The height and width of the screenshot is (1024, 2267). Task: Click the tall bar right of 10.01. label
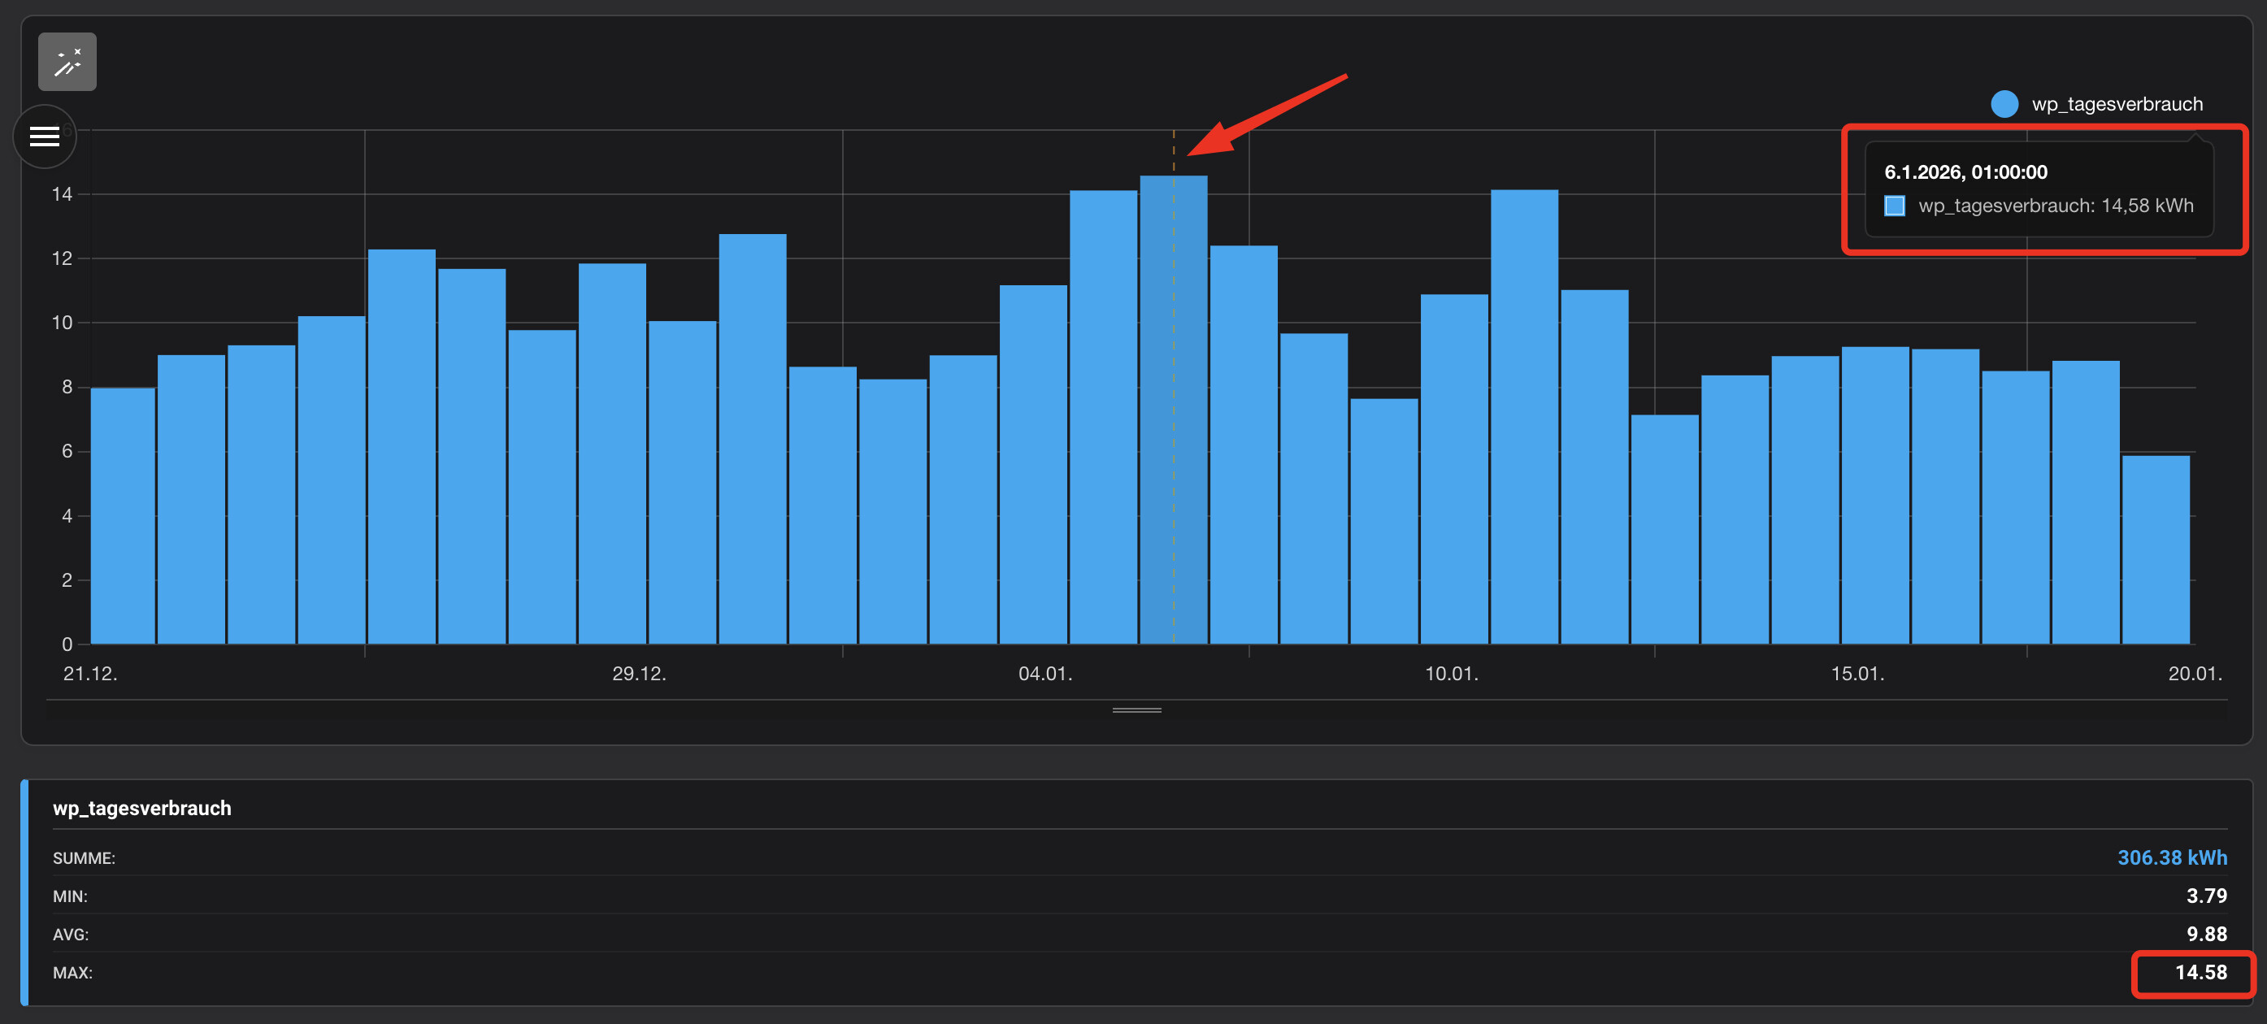point(1524,416)
